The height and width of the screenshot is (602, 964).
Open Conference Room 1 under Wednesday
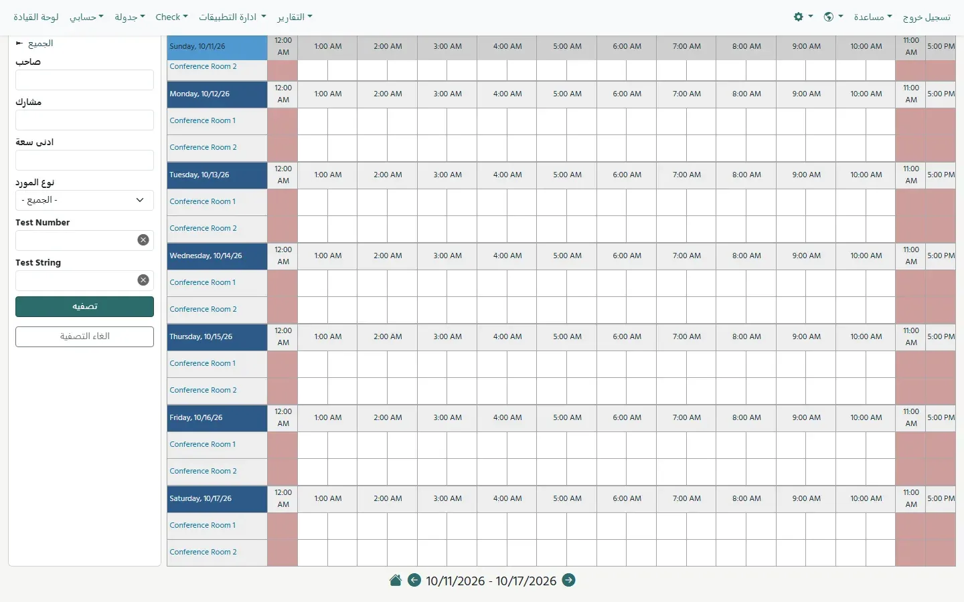(202, 282)
